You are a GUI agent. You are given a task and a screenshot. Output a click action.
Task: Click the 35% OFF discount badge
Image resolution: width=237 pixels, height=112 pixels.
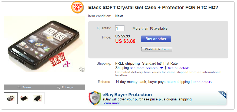coord(77,7)
